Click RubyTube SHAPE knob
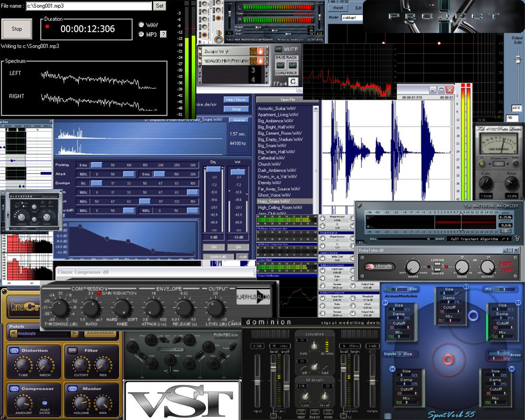The image size is (525, 420). pos(413,267)
